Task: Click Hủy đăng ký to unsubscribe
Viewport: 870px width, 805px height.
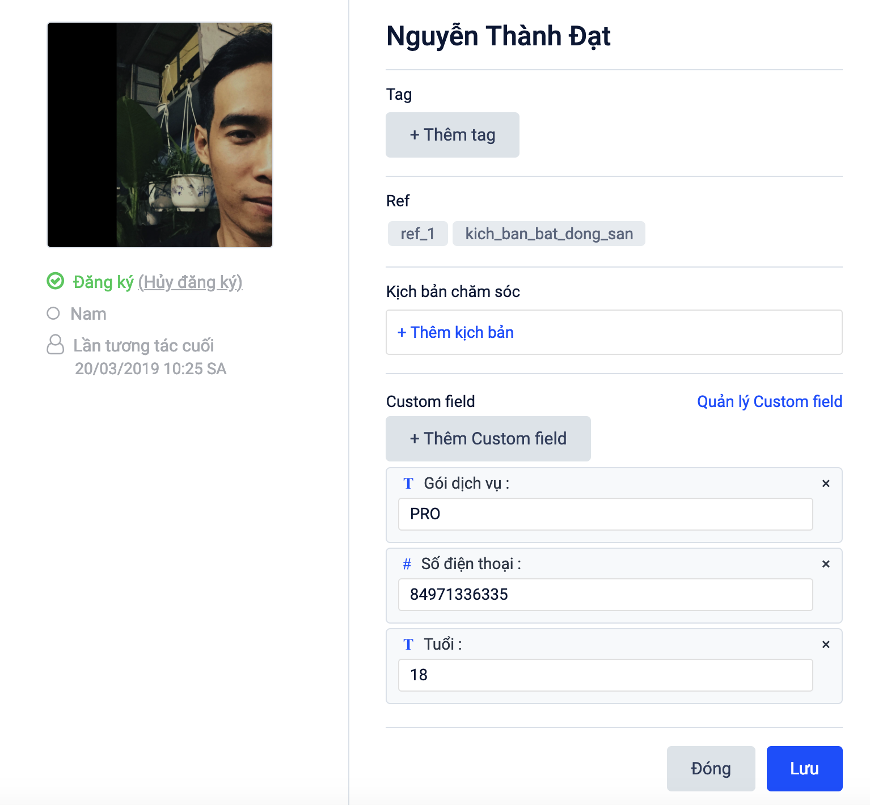Action: [191, 282]
